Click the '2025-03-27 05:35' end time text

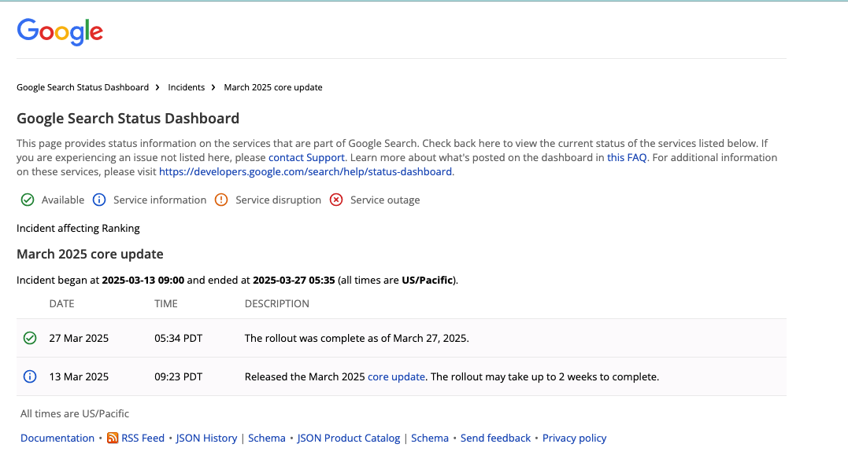(294, 281)
